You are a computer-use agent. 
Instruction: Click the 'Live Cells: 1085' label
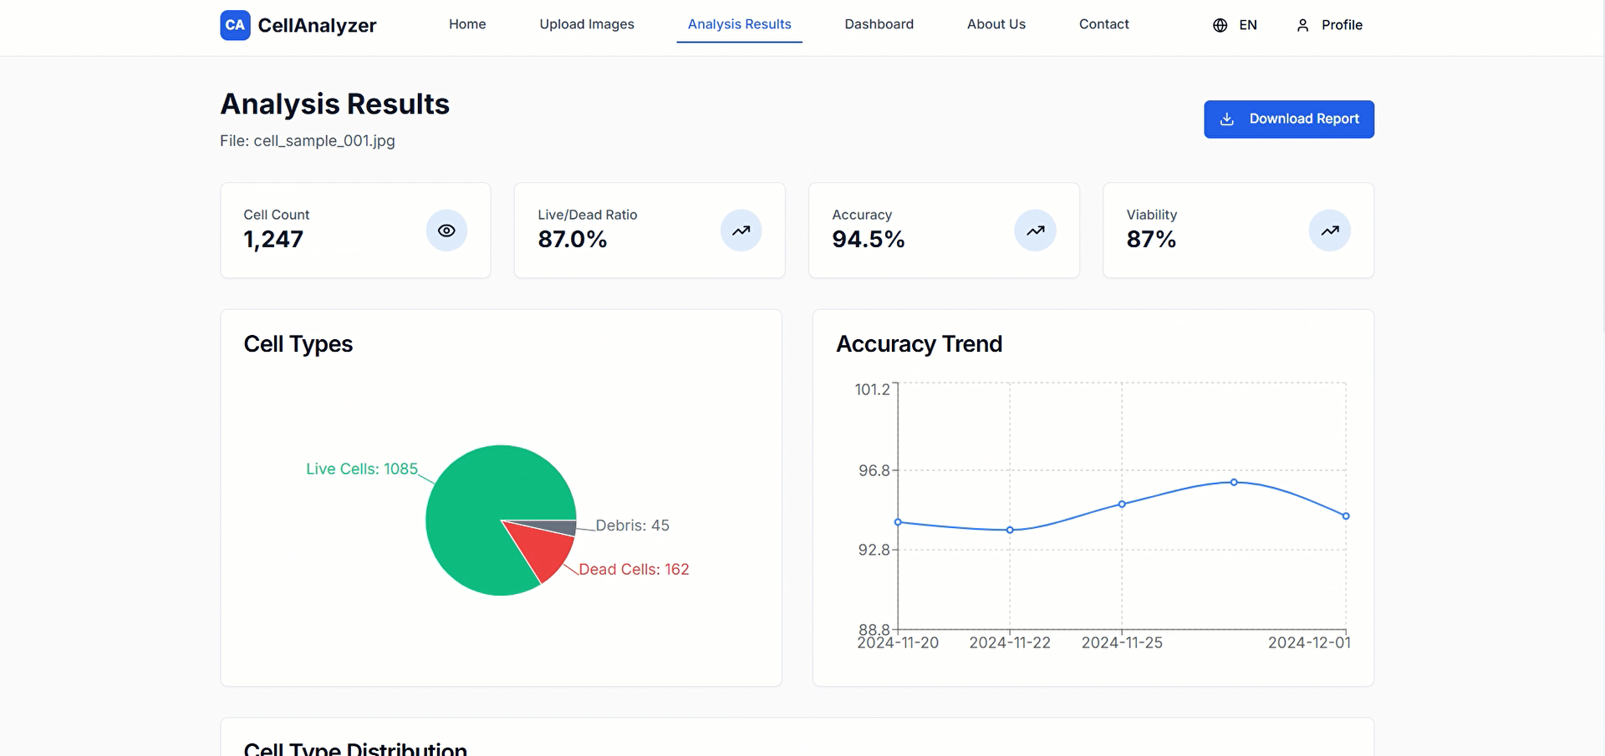(x=362, y=469)
